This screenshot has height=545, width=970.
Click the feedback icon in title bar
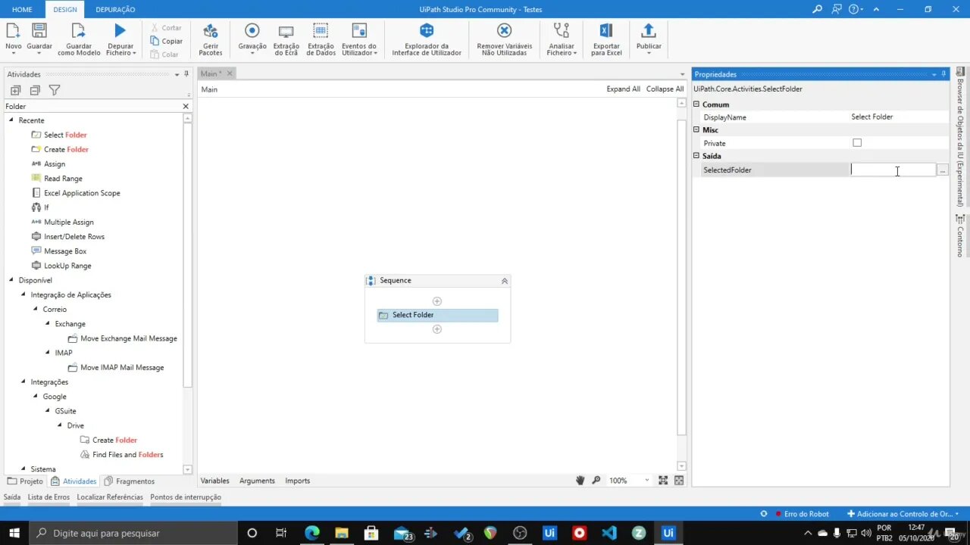point(837,9)
